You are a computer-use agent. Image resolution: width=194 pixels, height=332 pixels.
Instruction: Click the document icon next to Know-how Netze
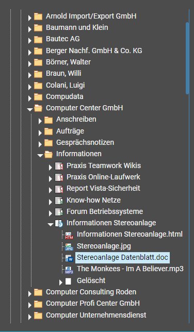point(59,201)
